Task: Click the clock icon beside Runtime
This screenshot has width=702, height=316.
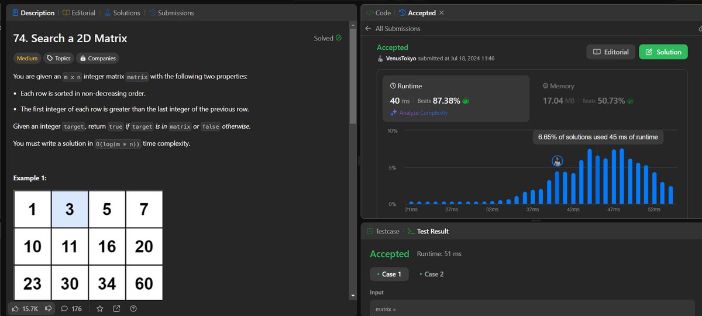Action: (393, 86)
